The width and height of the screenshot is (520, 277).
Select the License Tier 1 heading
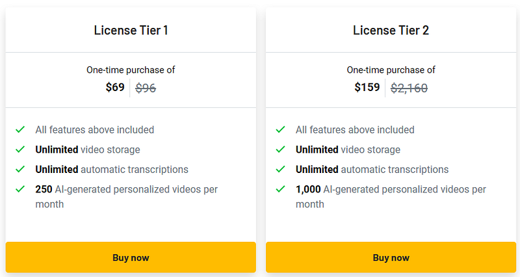click(131, 30)
